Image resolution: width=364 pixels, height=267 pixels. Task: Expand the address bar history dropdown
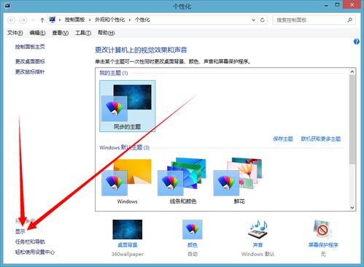[x=254, y=20]
